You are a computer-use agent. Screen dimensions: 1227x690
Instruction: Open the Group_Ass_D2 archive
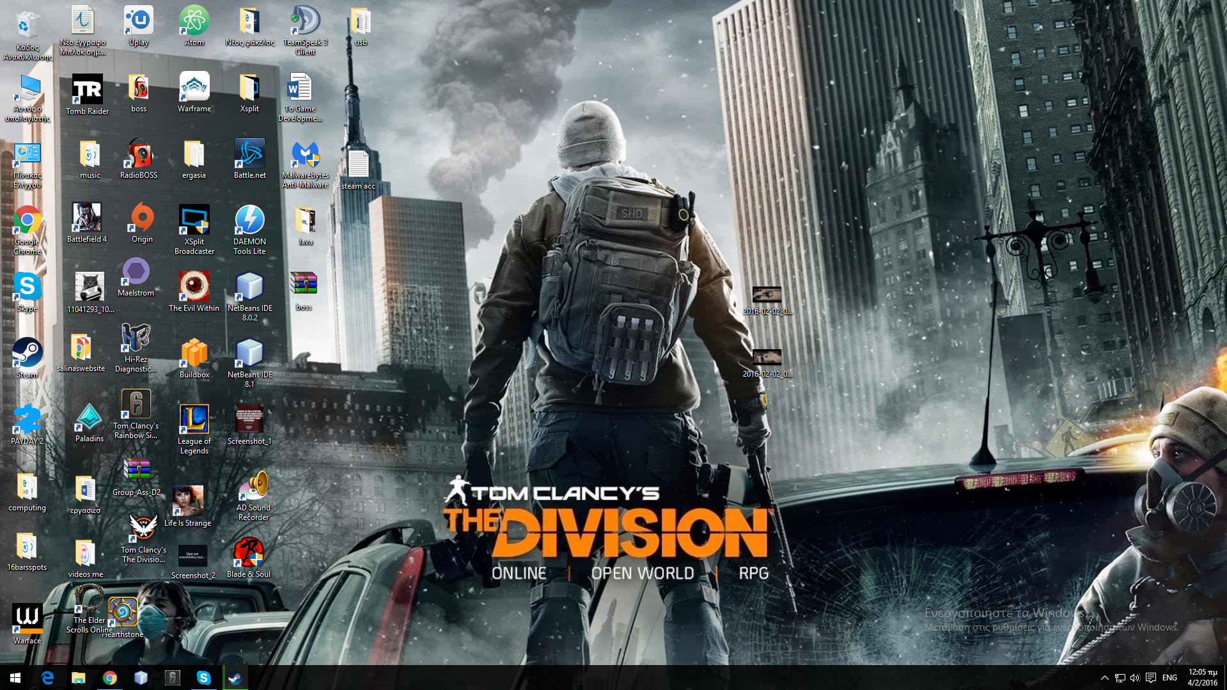coord(136,478)
